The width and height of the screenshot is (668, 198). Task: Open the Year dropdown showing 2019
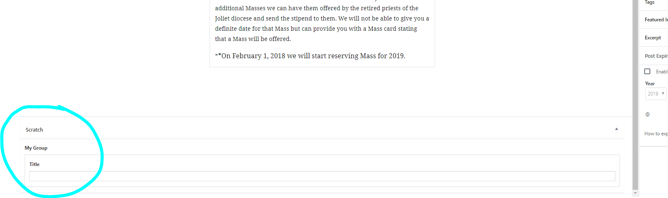coord(656,94)
